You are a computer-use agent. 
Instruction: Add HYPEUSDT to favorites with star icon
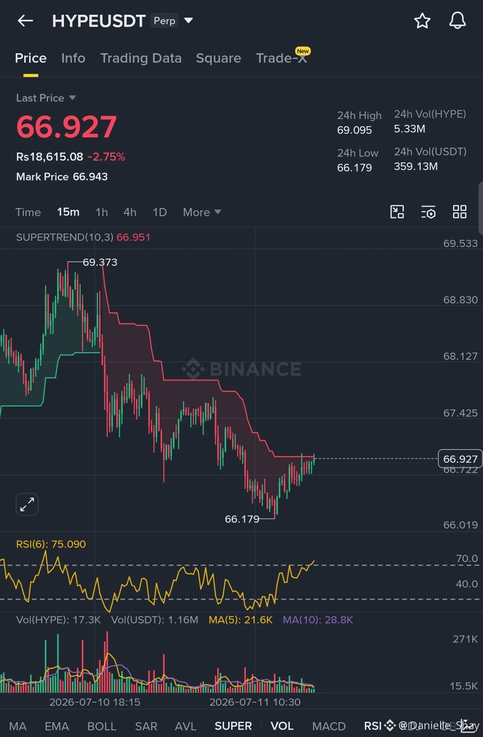pyautogui.click(x=422, y=21)
